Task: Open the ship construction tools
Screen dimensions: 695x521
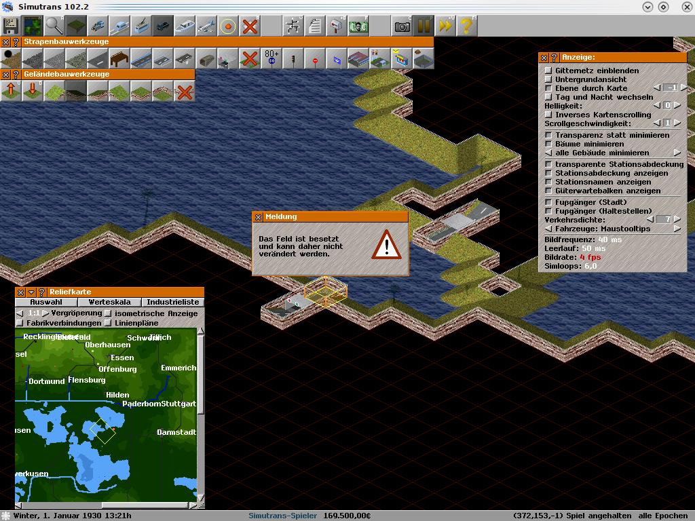Action: click(x=185, y=26)
